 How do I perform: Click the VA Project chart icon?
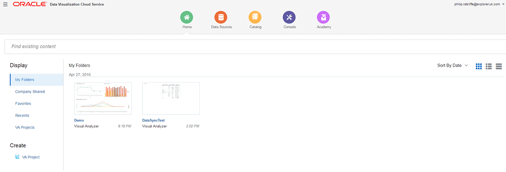pos(17,157)
